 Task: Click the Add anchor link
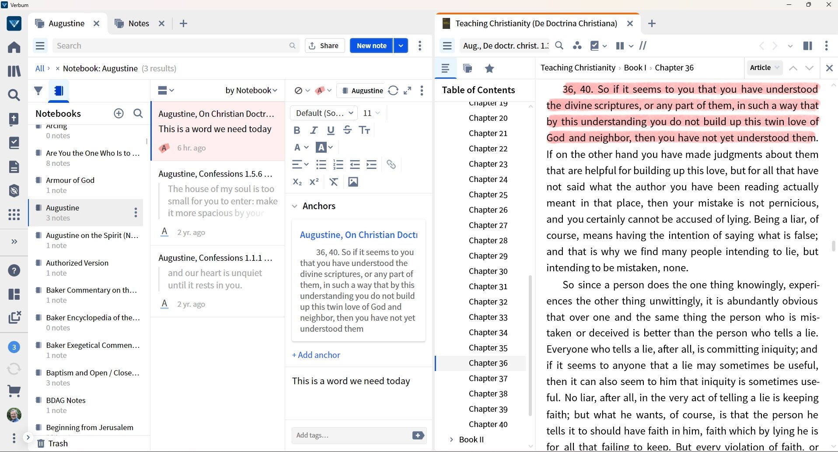(x=316, y=355)
